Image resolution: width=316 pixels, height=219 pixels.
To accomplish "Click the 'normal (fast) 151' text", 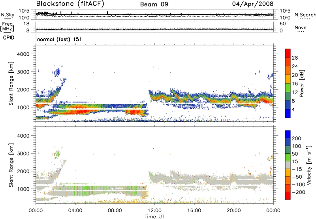I will click(x=60, y=39).
